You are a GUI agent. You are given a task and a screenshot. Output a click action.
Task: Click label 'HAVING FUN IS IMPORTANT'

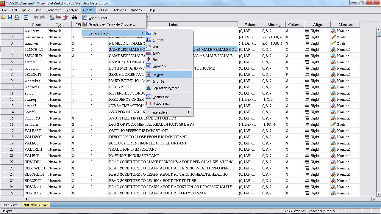pos(134,156)
